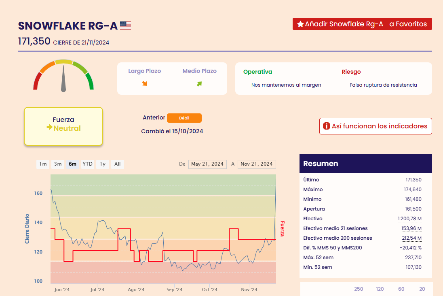
Task: Click the 120 column header
Action: click(x=380, y=289)
